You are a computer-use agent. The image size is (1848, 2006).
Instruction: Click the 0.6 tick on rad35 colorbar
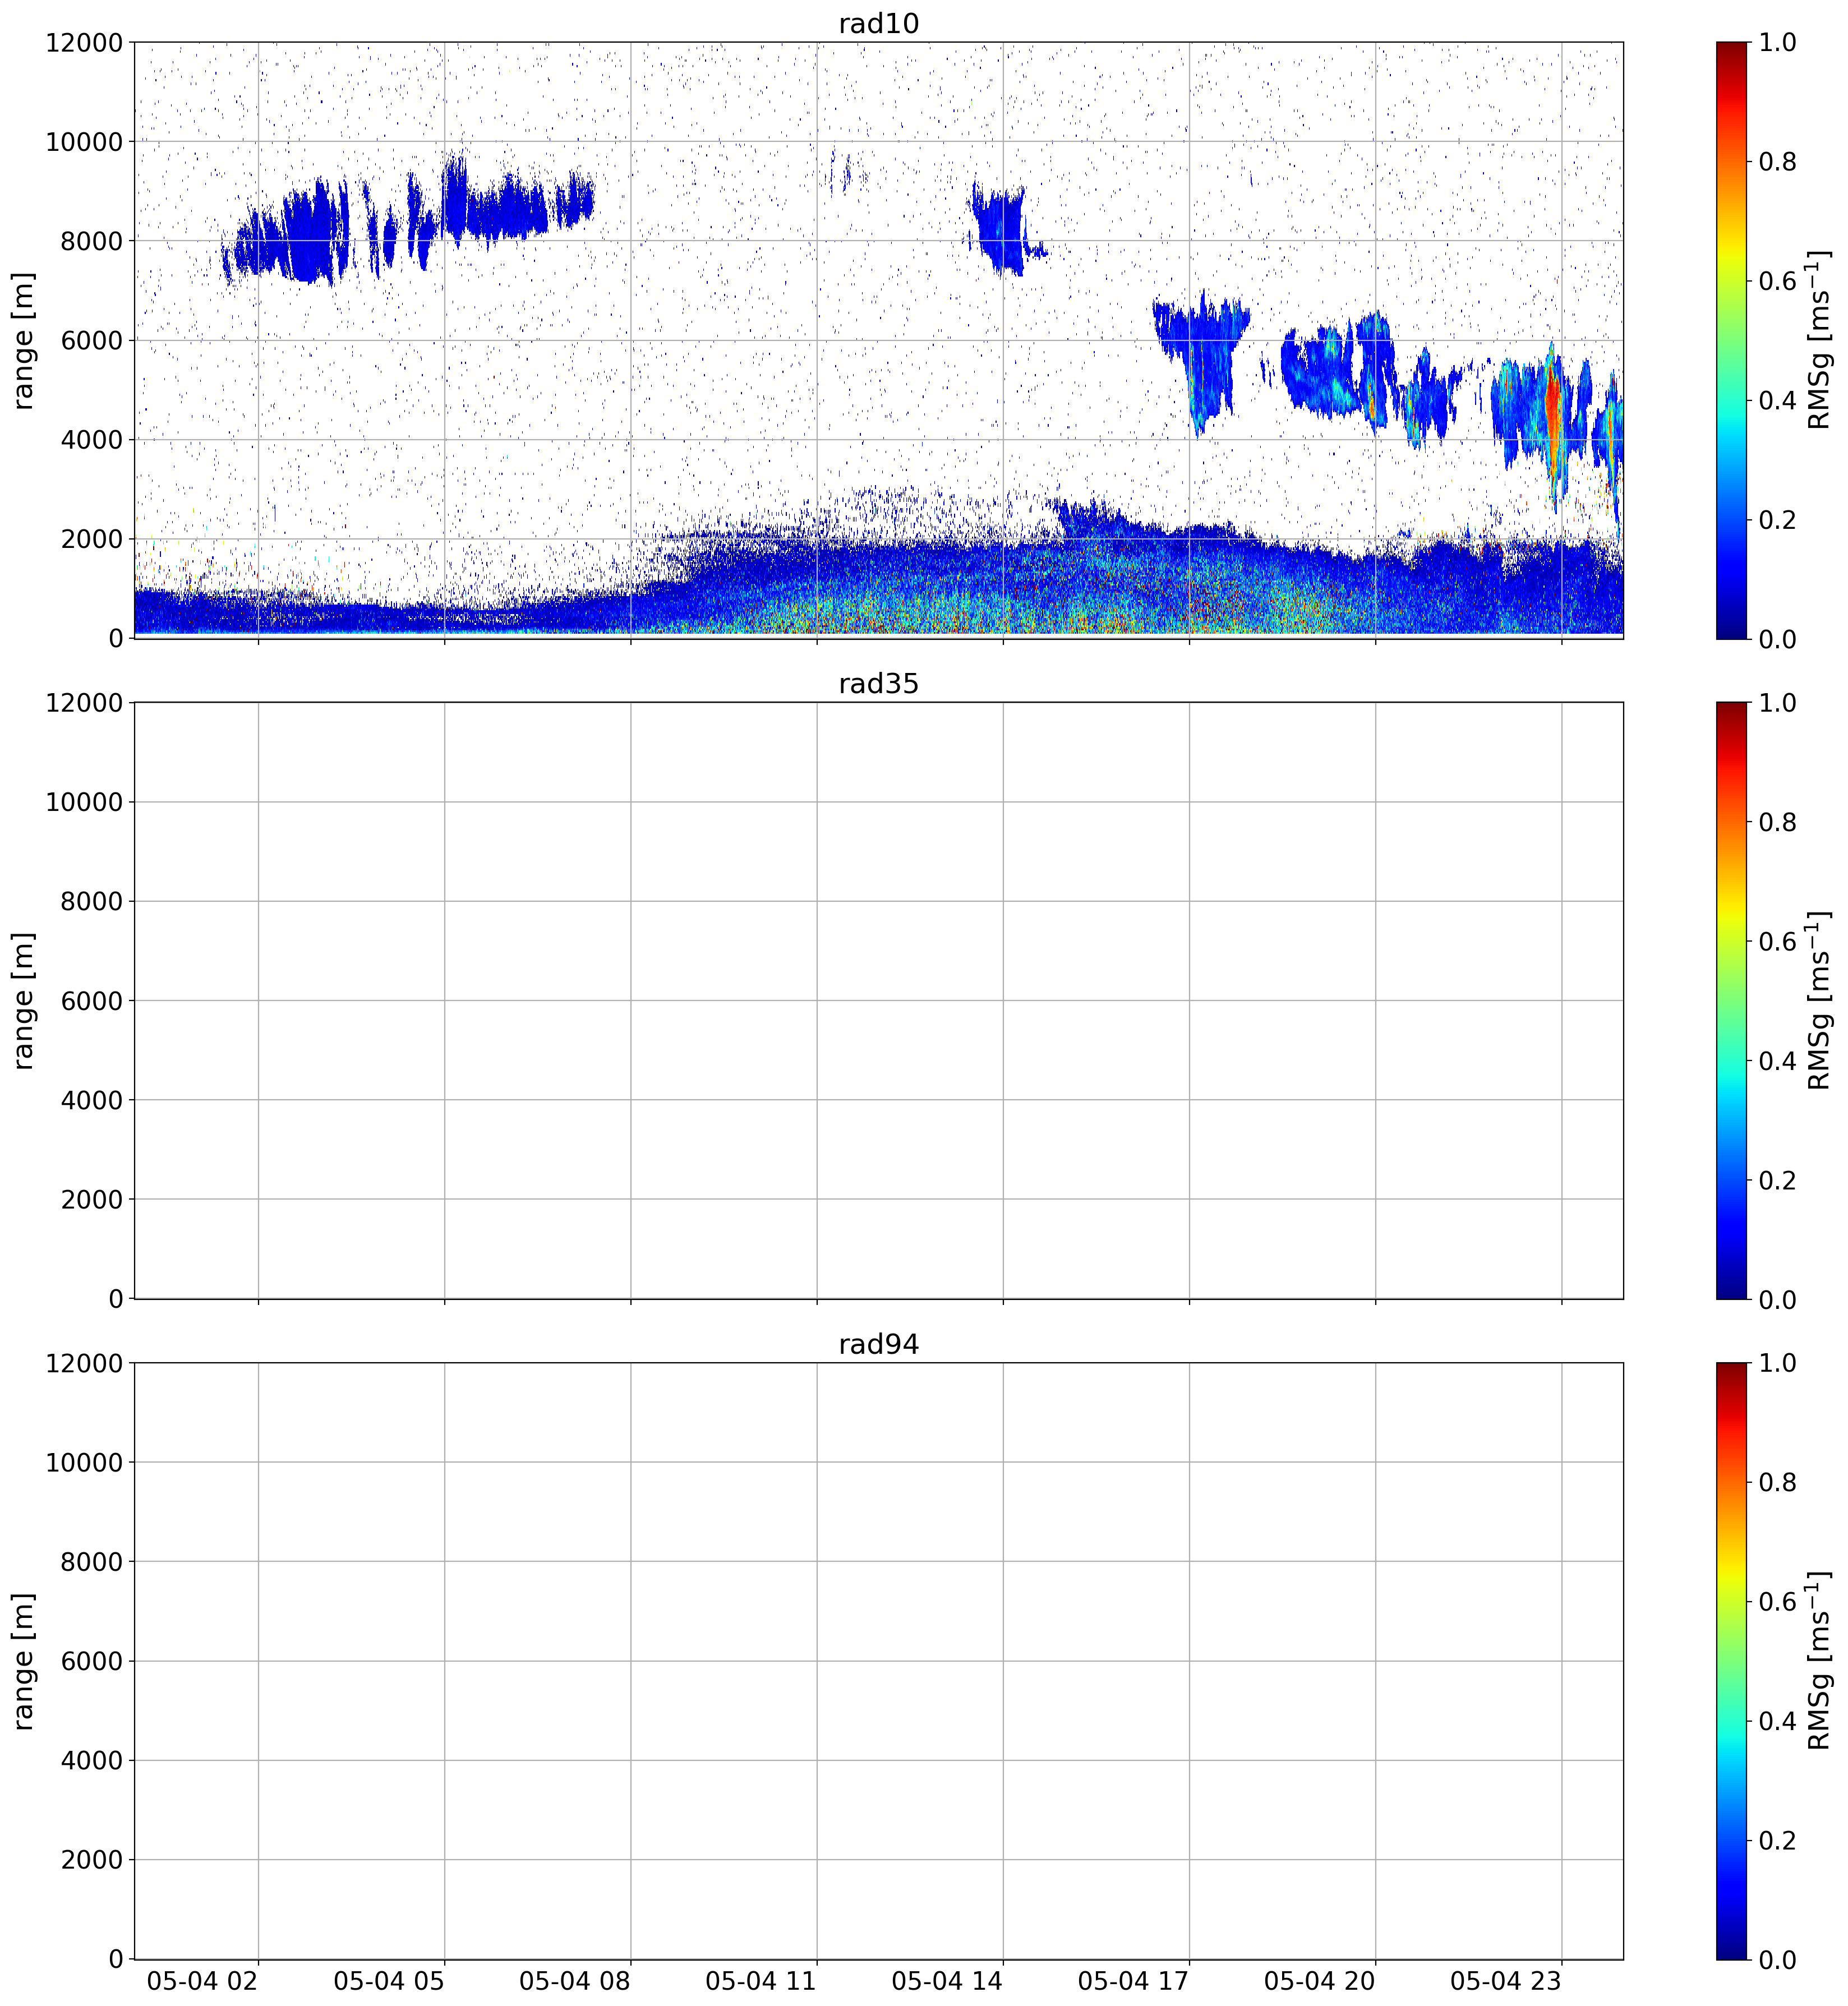click(1777, 941)
